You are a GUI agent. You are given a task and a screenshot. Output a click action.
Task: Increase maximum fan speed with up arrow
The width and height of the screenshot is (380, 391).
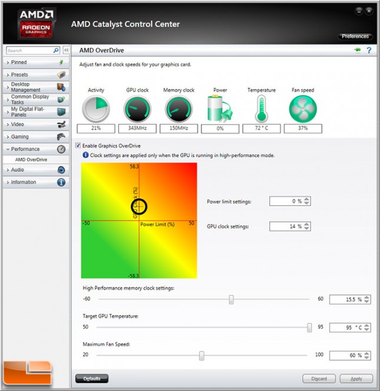366,353
